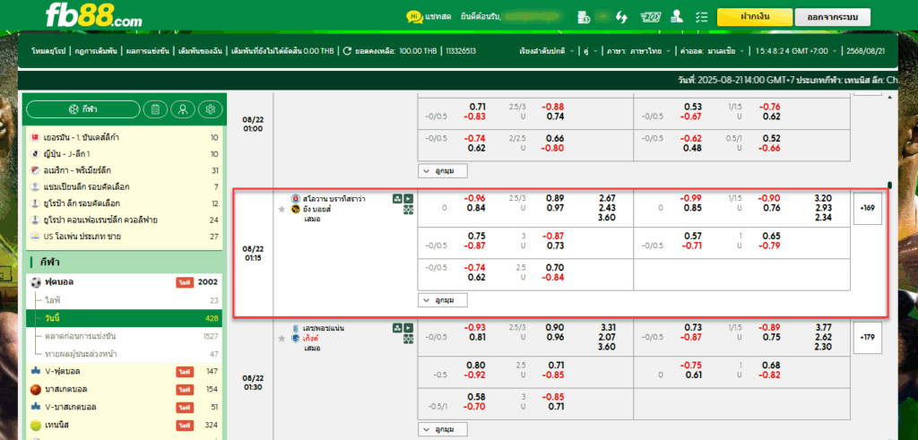Open the sidebar settings gear icon

(211, 109)
